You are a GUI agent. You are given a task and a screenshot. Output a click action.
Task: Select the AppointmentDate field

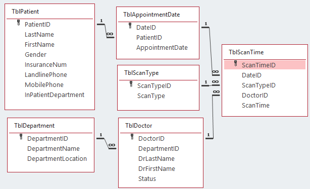coord(162,47)
